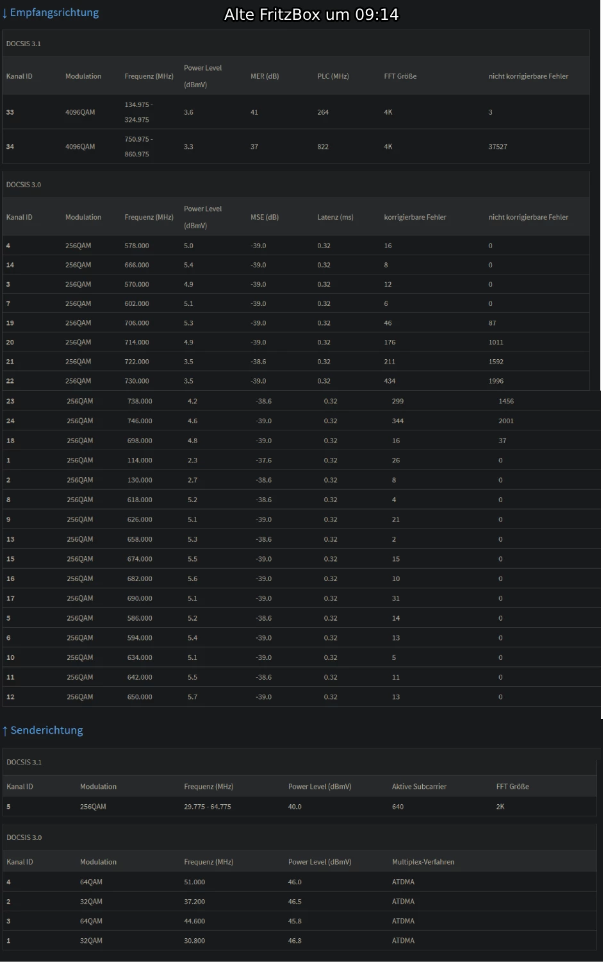
Task: Select frequency cell 730.000
Action: click(136, 381)
